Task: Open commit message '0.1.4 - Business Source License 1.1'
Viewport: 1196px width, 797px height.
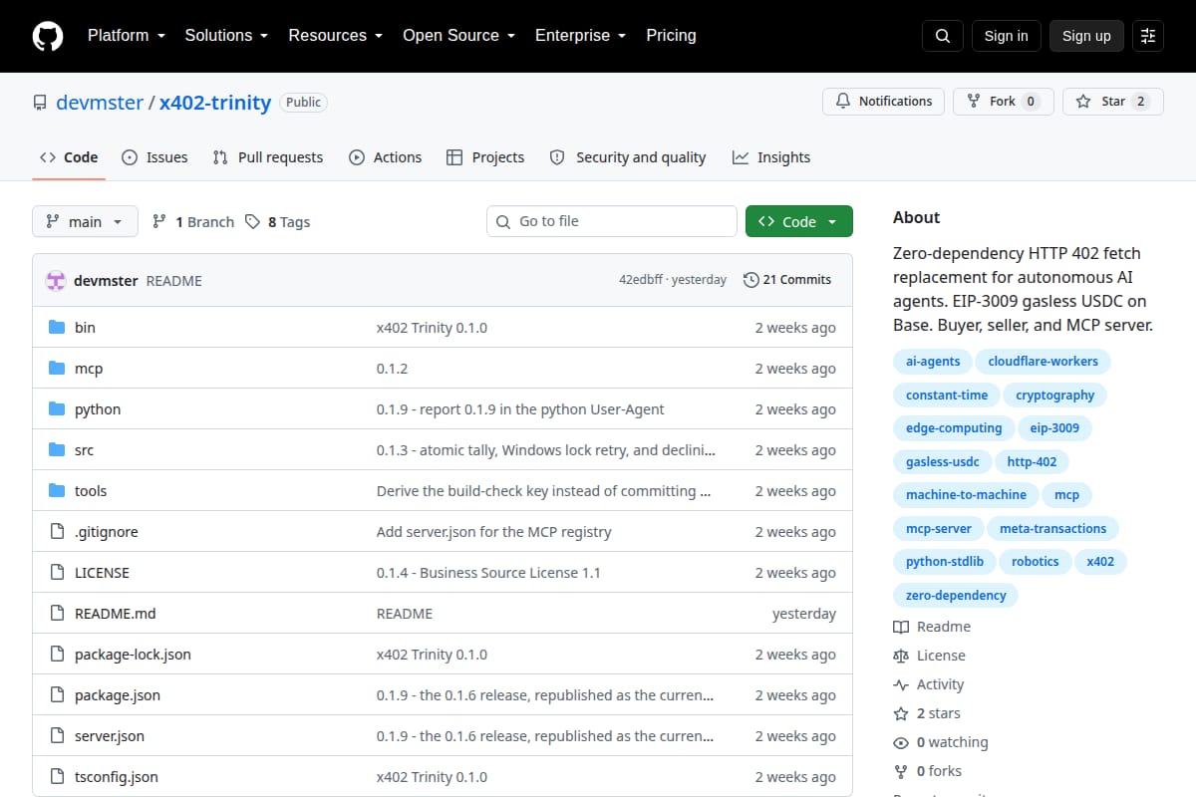Action: pos(488,573)
